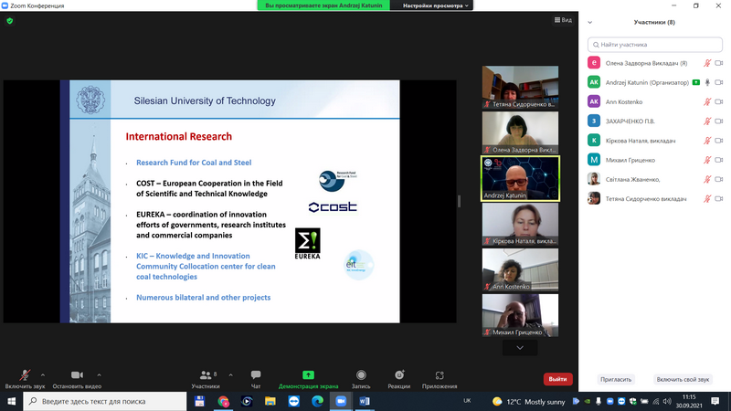Open the Reactions panel
Image resolution: width=731 pixels, height=411 pixels.
click(398, 376)
